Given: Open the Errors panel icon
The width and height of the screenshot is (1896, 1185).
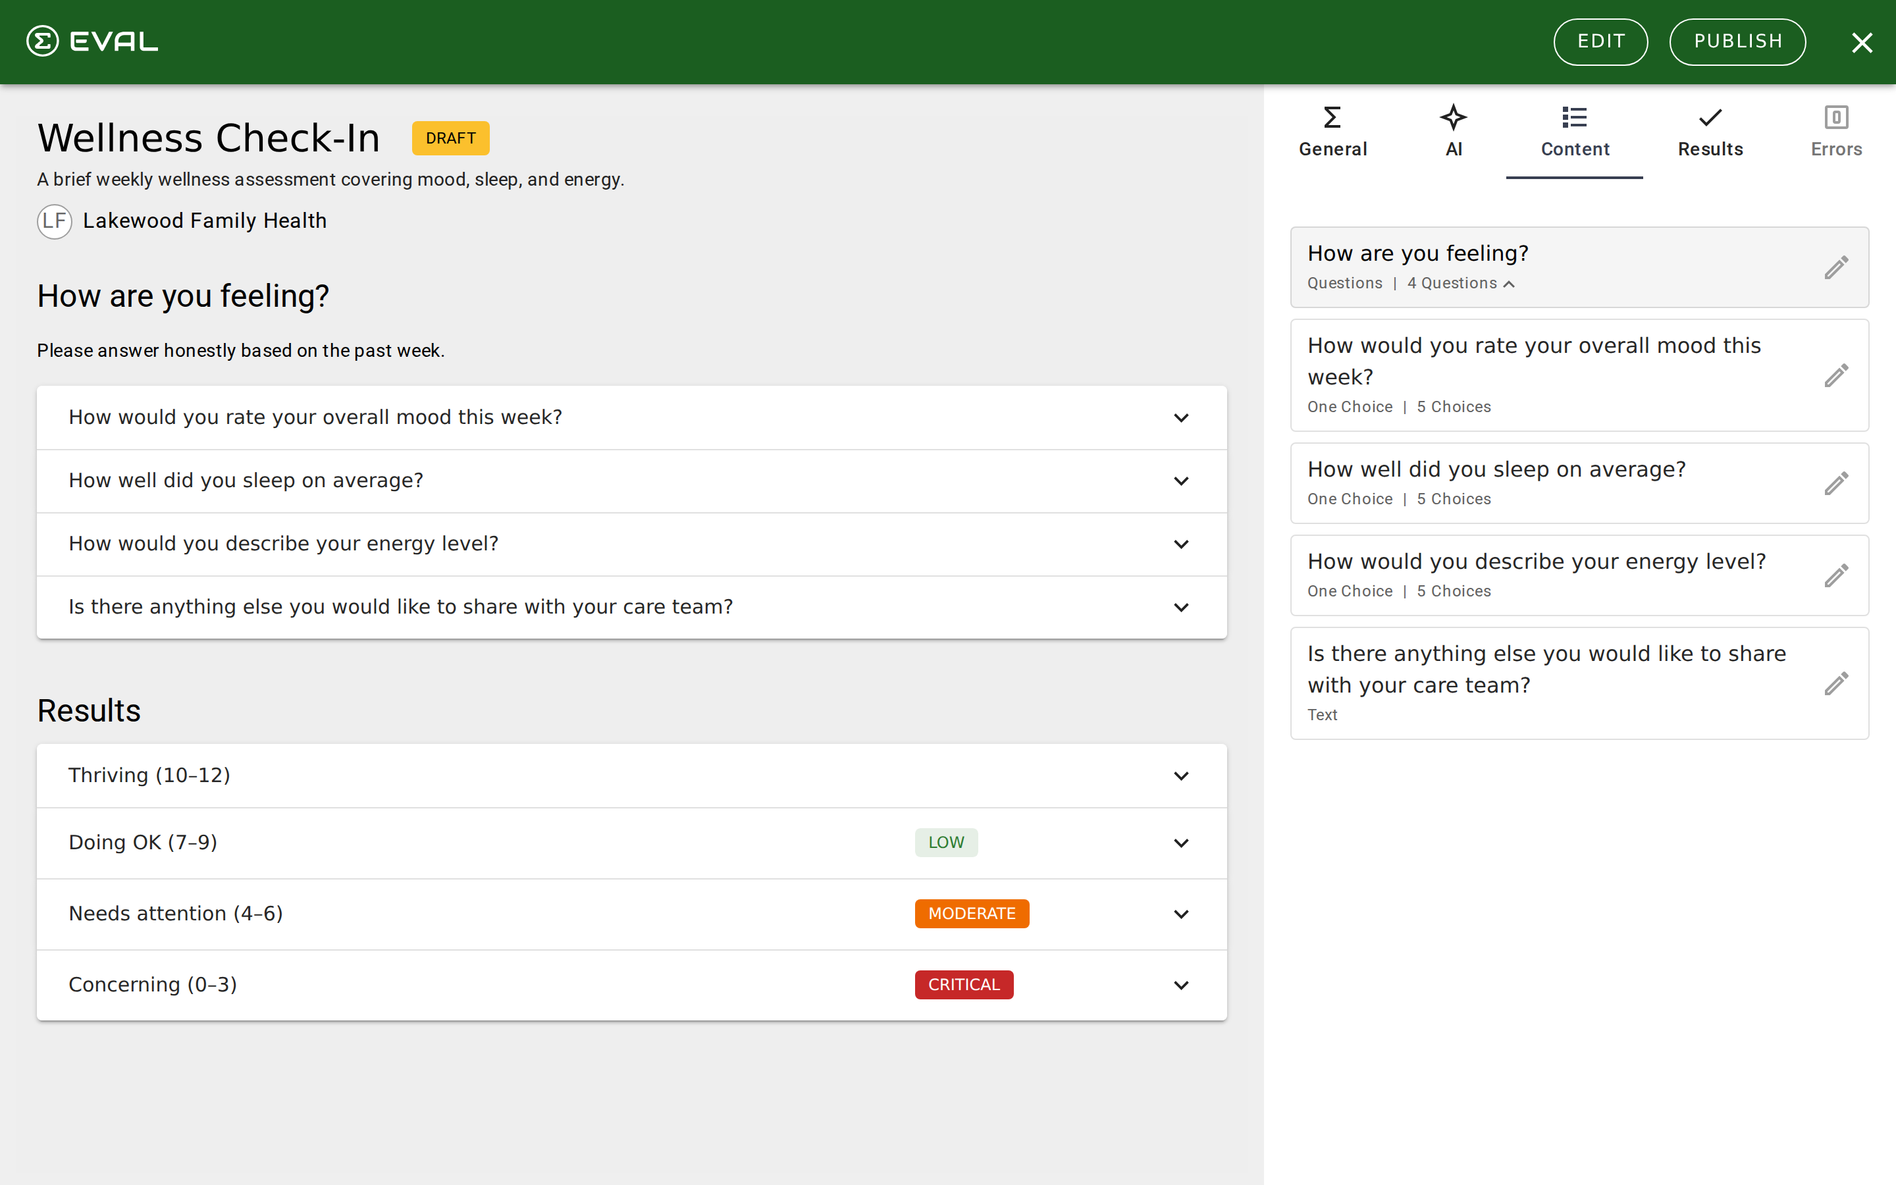Looking at the screenshot, I should click(1837, 118).
